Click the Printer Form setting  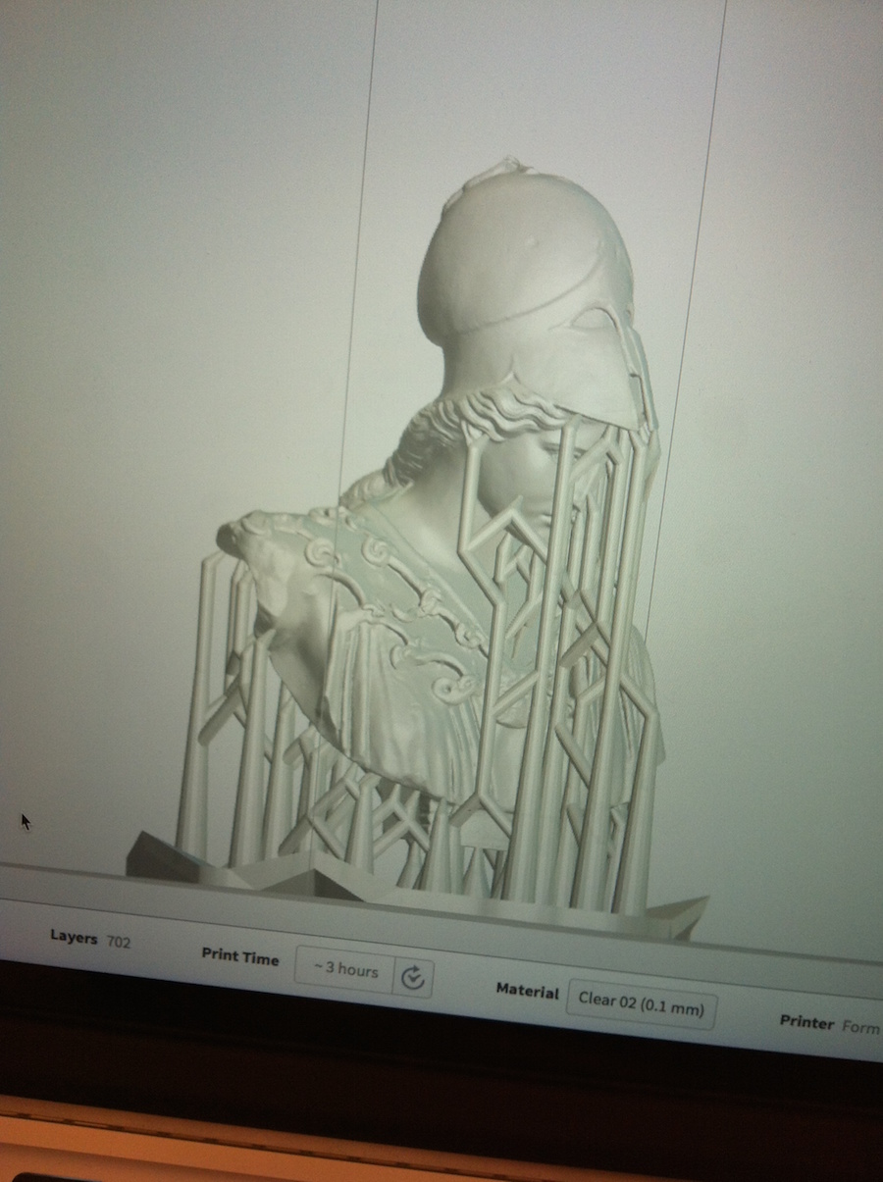point(829,1024)
